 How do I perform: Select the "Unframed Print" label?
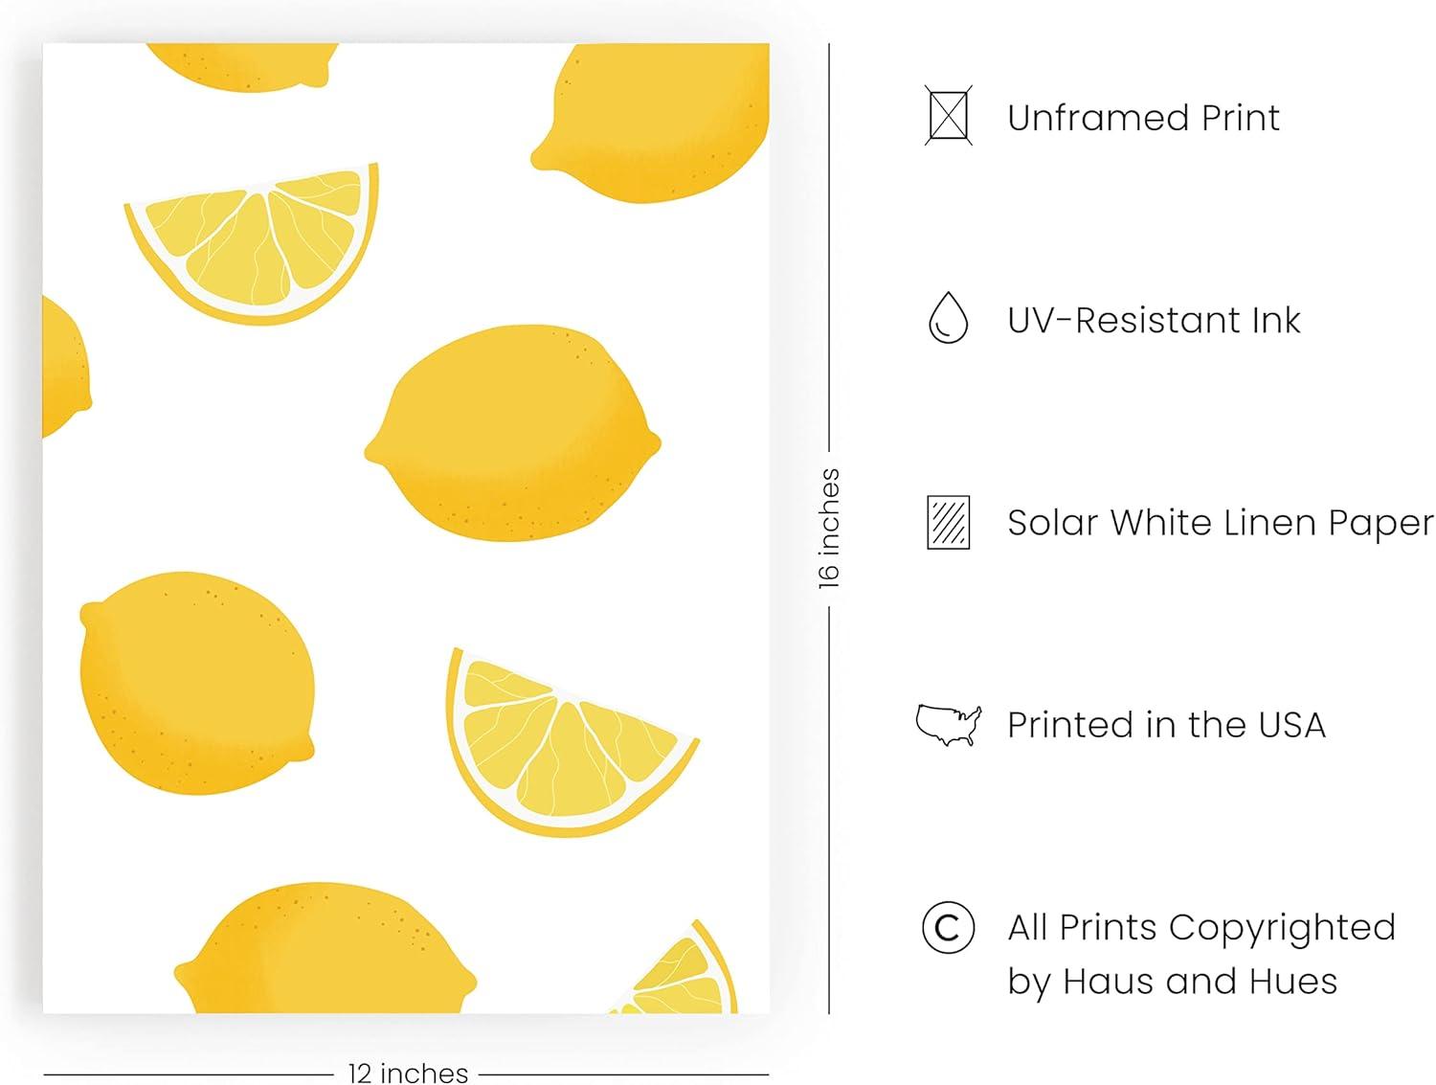click(x=1143, y=118)
